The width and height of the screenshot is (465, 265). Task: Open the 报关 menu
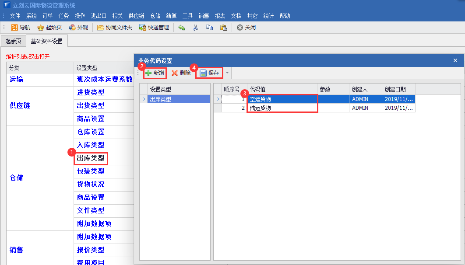tap(117, 16)
